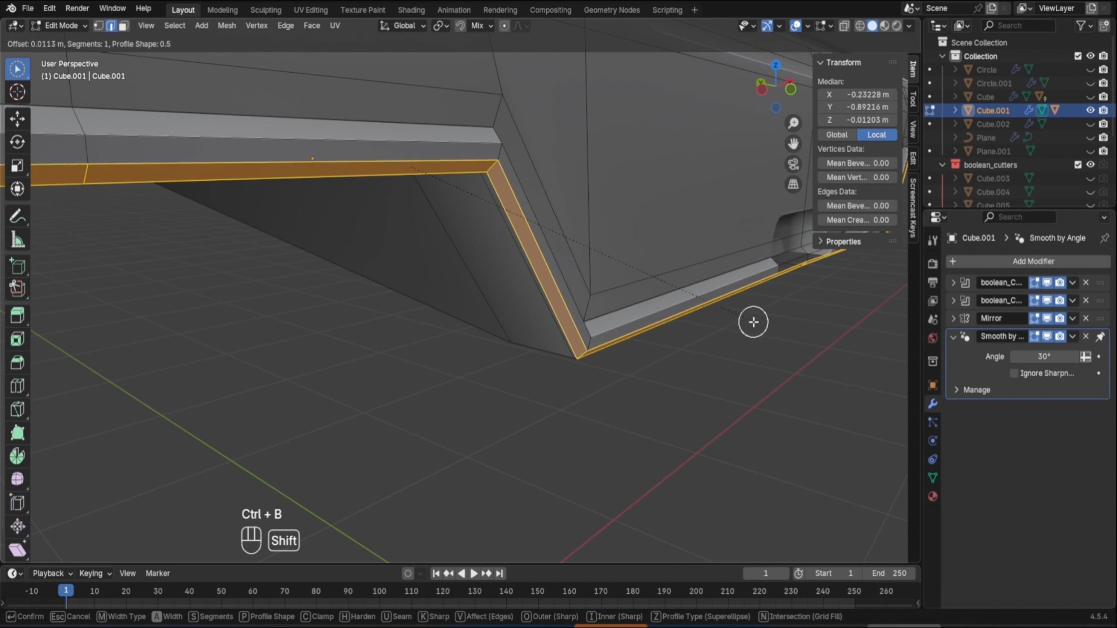Uncheck the boolean_cutters collection checkbox
Image resolution: width=1117 pixels, height=628 pixels.
pos(1077,165)
